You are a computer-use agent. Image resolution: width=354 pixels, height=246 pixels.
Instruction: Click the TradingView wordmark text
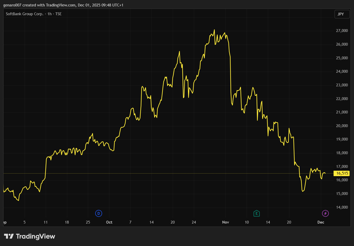click(x=35, y=236)
